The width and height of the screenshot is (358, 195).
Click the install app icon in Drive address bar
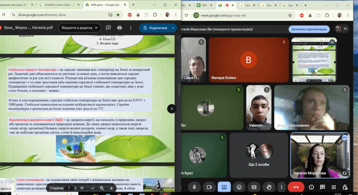pos(110,15)
